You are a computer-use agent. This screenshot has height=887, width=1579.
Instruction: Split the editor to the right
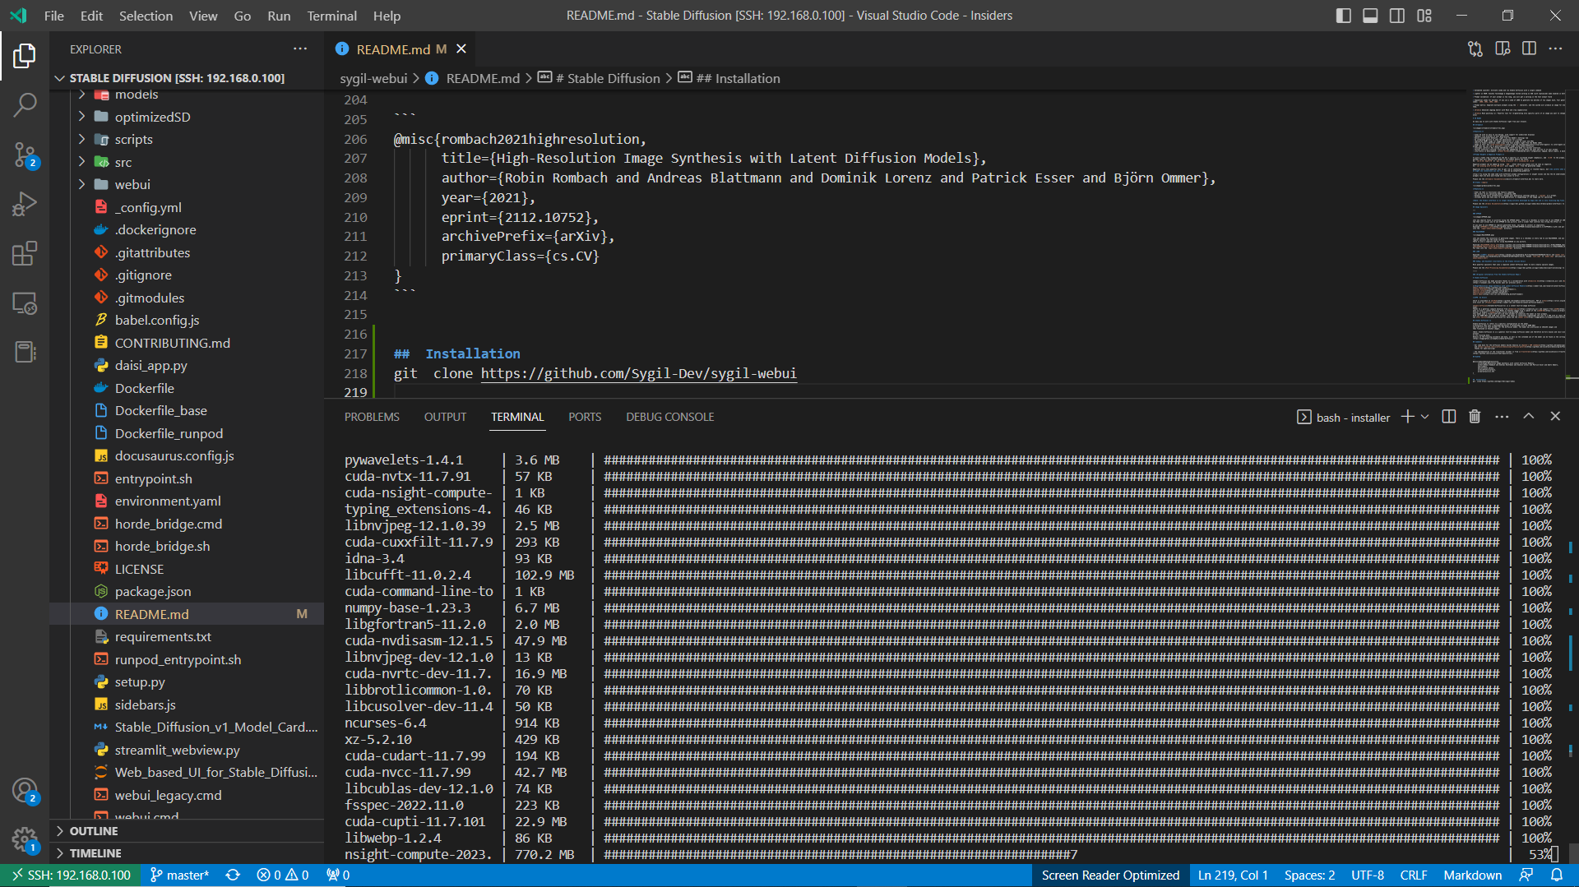tap(1529, 49)
